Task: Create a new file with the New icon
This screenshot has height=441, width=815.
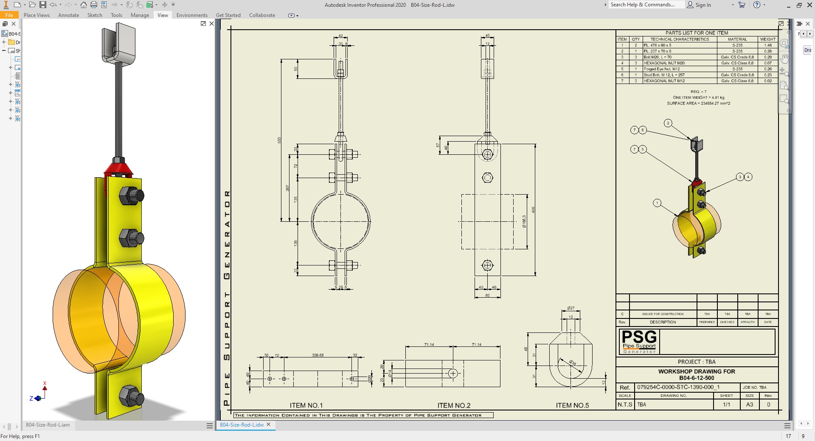Action: coord(17,5)
